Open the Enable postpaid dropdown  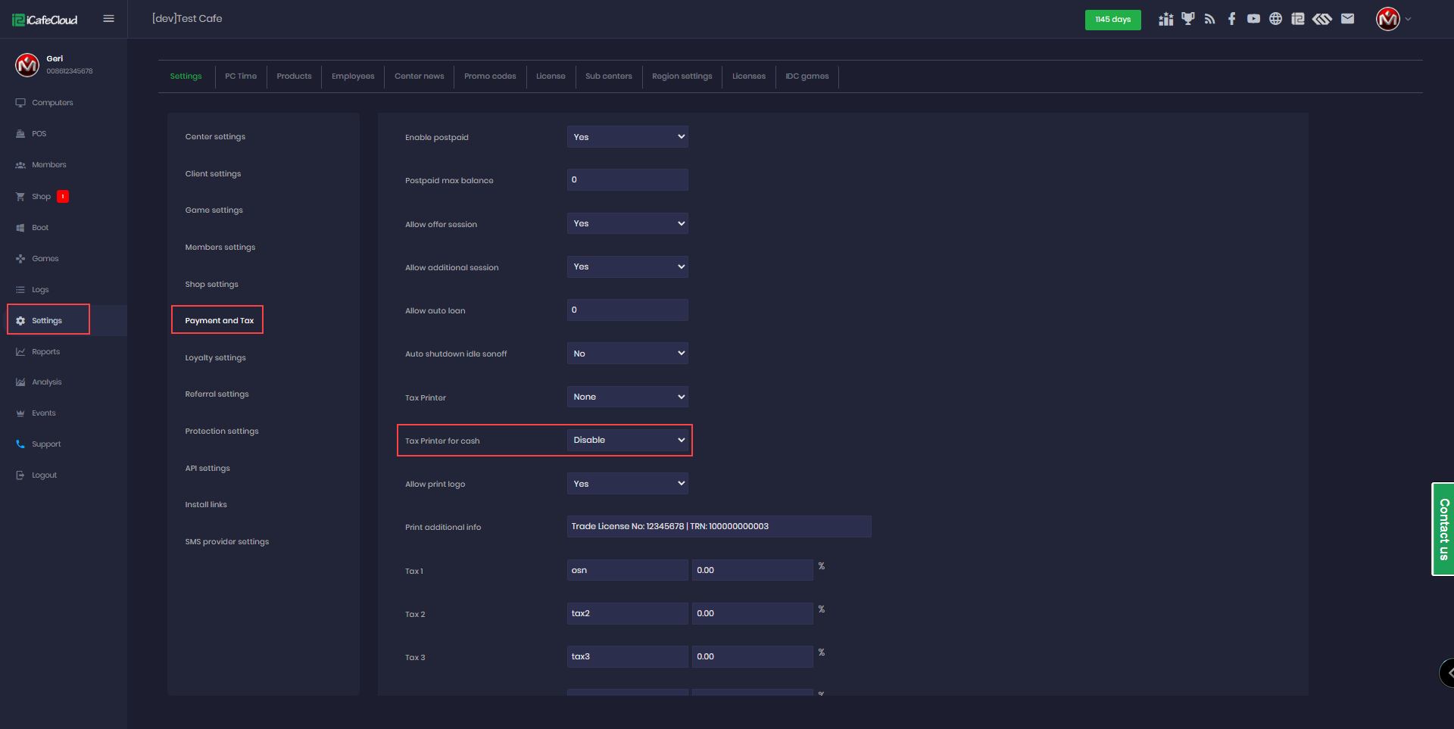pos(627,137)
